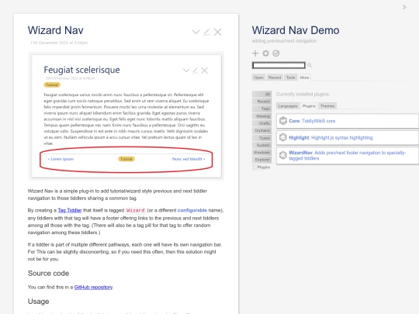Follow the Tag Tiddler link
This screenshot has width=419, height=314.
tap(70, 210)
